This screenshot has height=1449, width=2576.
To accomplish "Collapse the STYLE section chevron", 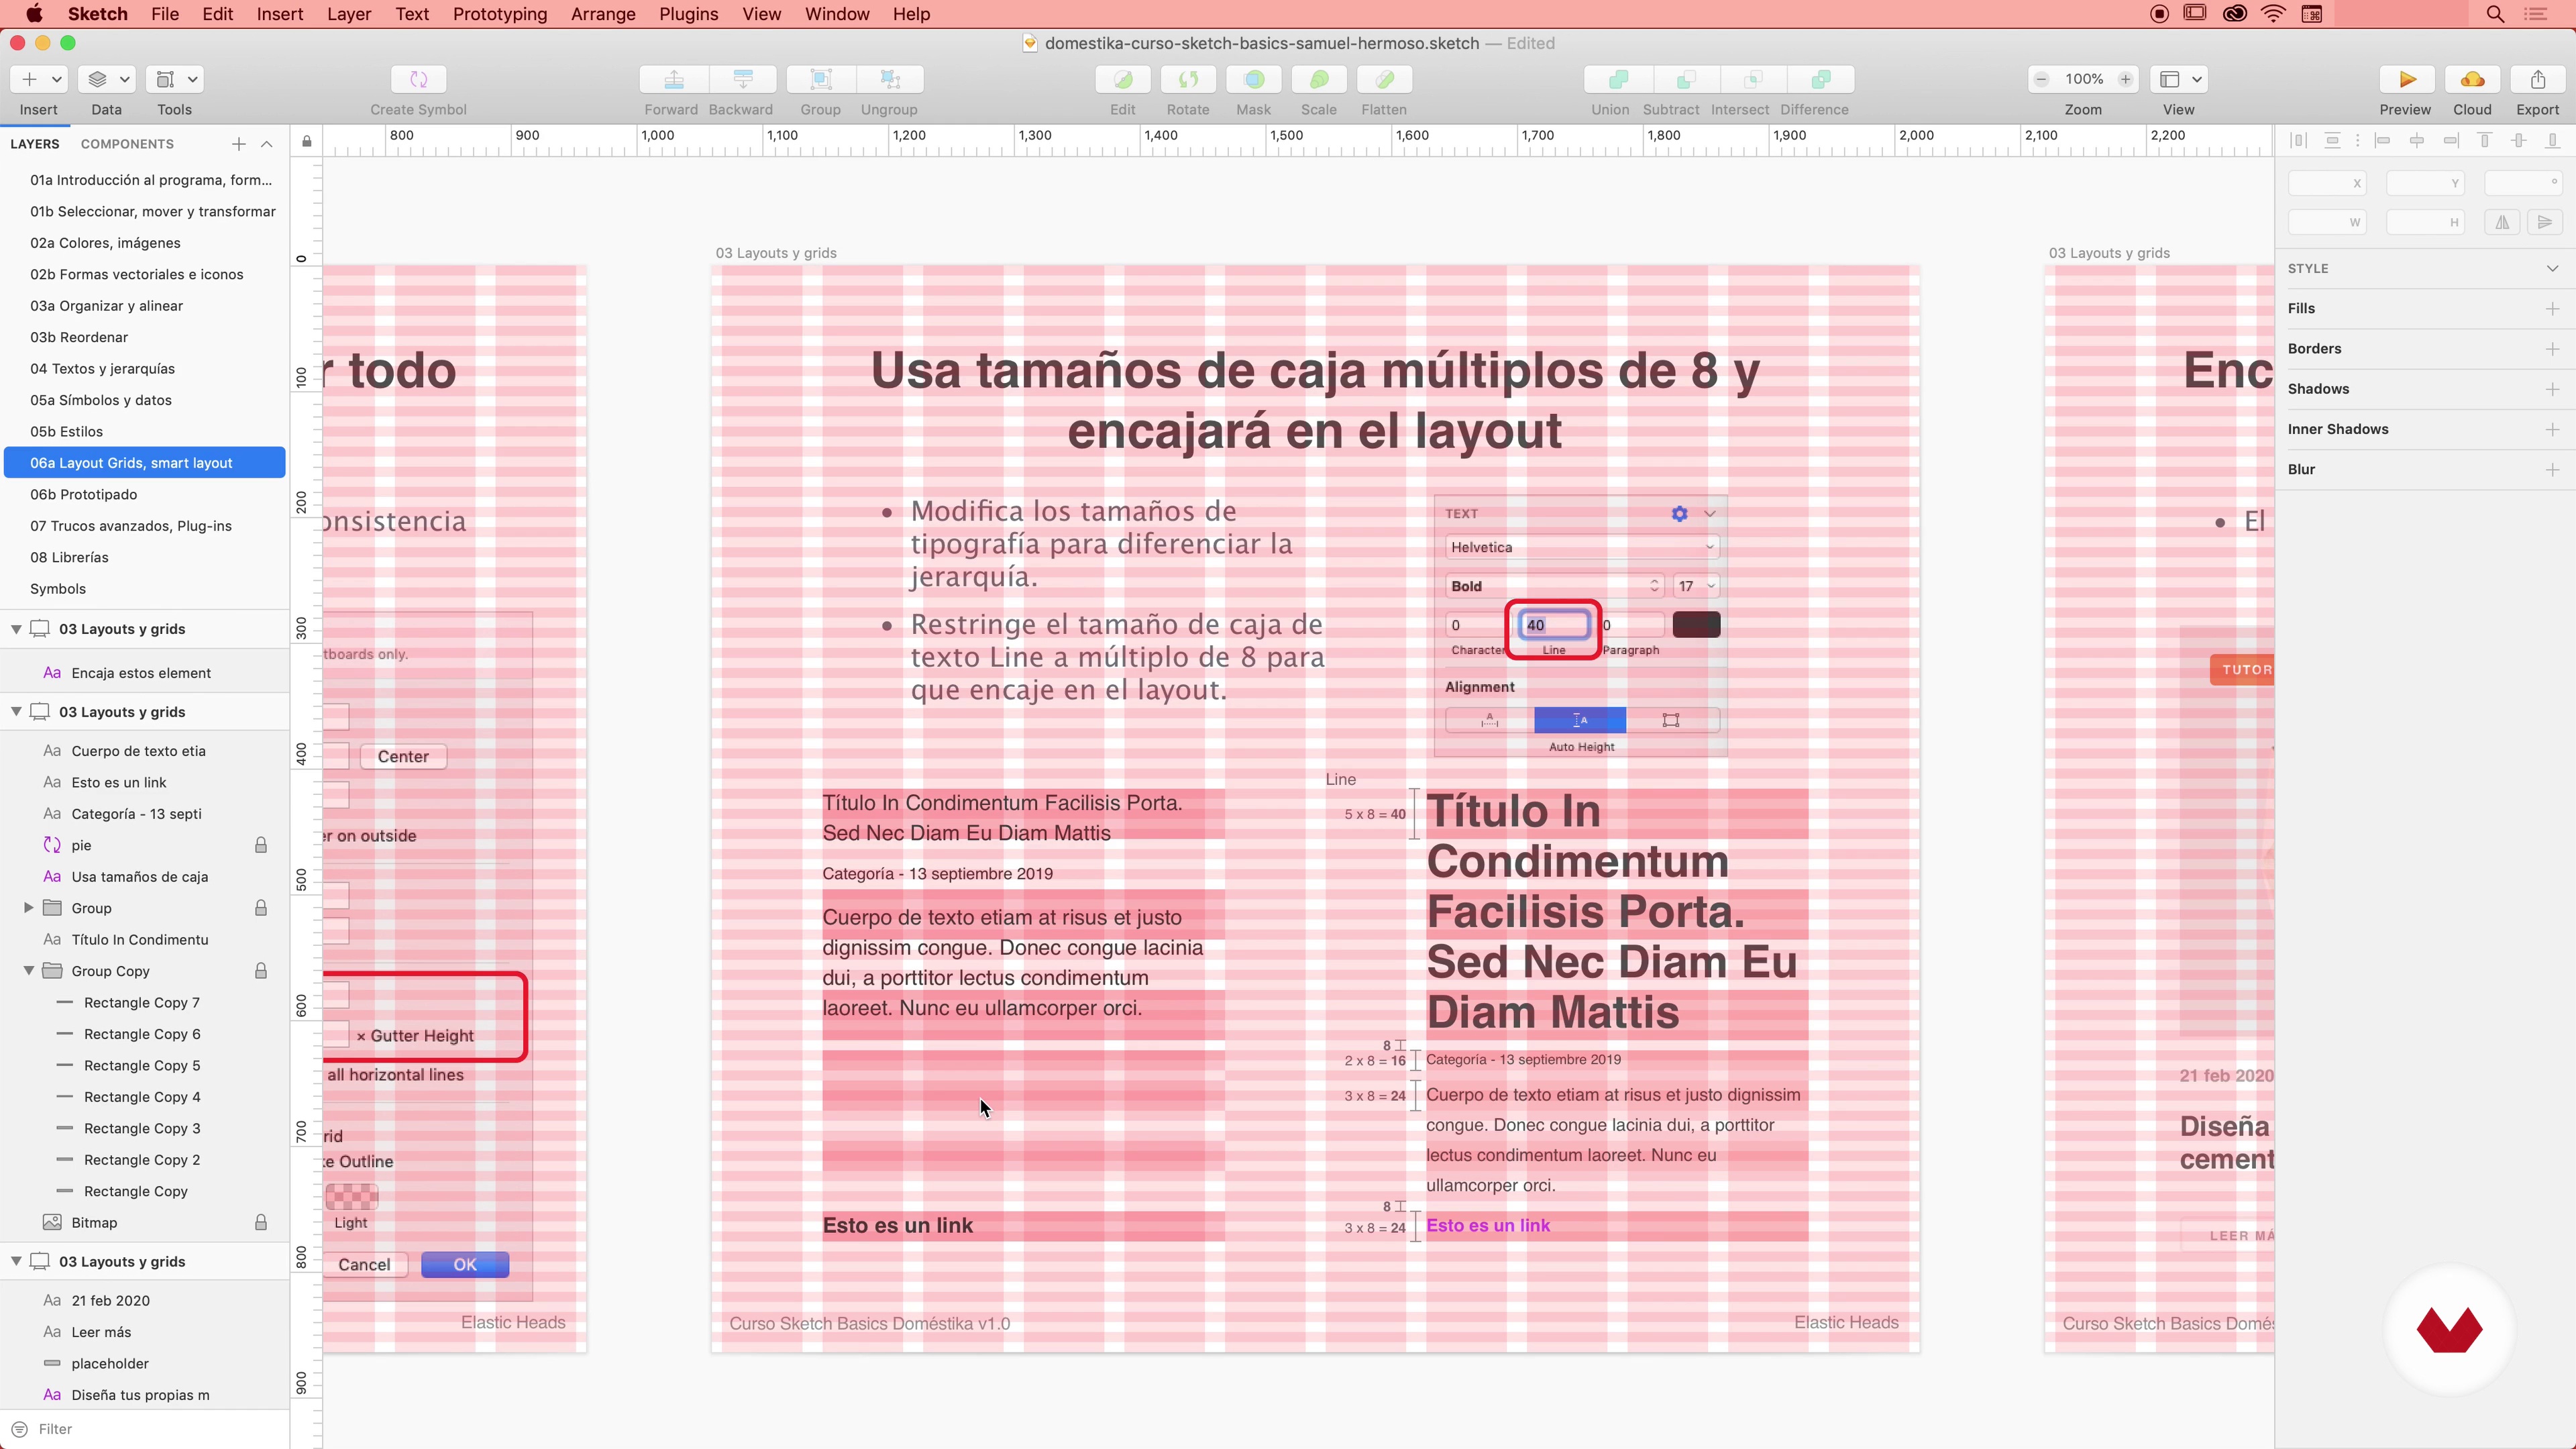I will pyautogui.click(x=2552, y=268).
